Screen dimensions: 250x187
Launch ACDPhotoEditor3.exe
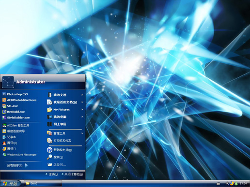click(19, 100)
